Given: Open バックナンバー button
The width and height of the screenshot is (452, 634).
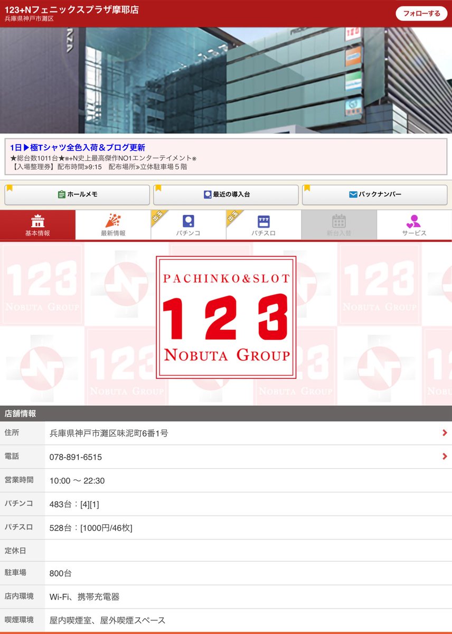Looking at the screenshot, I should coord(374,194).
